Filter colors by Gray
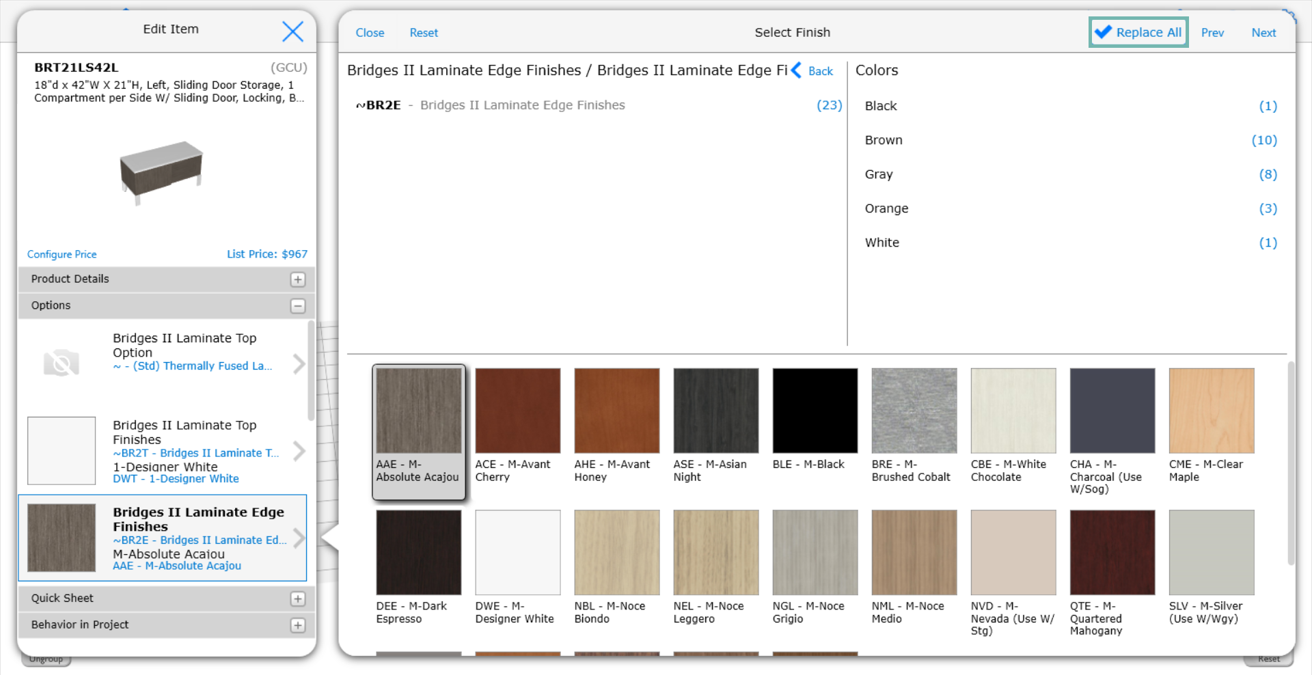Screen dimensions: 1312x675 coord(1070,174)
